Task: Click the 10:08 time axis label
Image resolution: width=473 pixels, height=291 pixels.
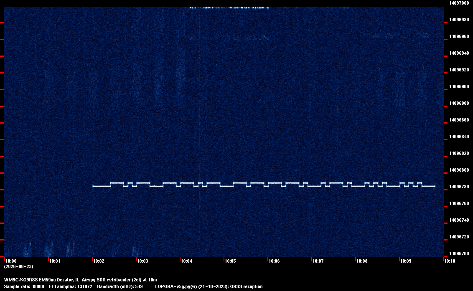Action: click(x=362, y=261)
